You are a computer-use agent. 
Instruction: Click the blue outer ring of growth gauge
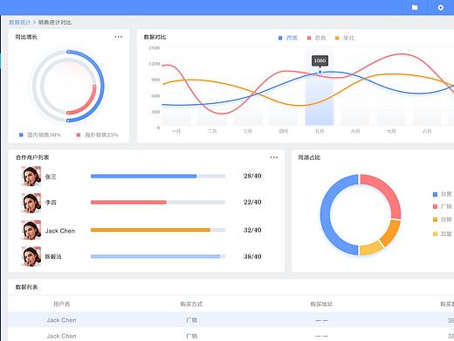pos(102,86)
